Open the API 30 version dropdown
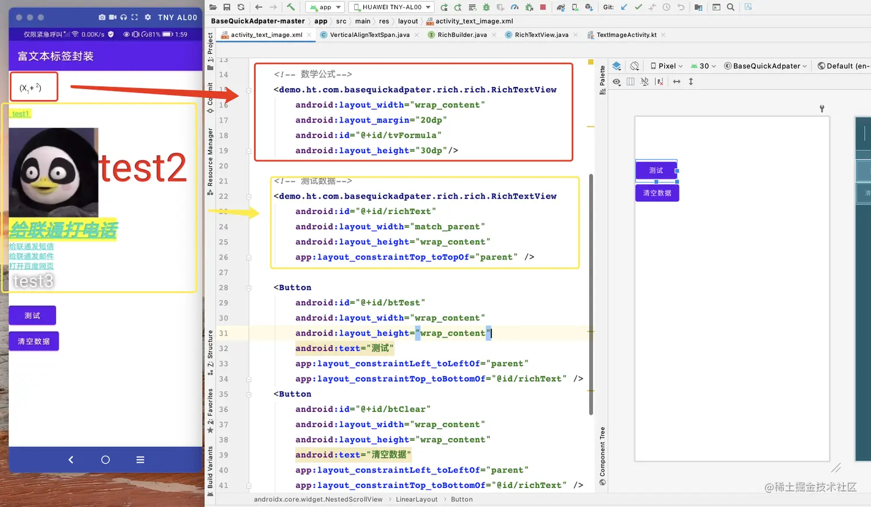 coord(704,66)
